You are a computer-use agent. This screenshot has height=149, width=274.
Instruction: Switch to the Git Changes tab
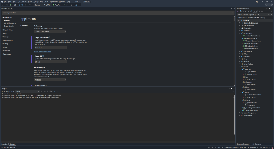pyautogui.click(x=257, y=144)
